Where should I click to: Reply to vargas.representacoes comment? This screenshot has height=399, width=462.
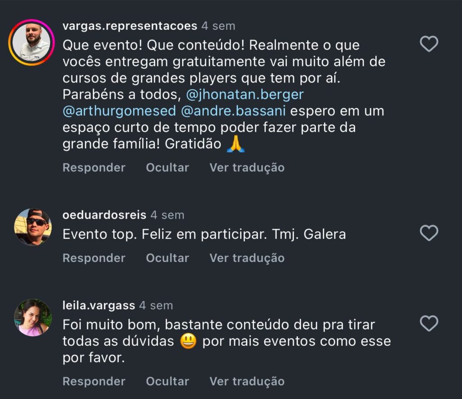(x=94, y=168)
